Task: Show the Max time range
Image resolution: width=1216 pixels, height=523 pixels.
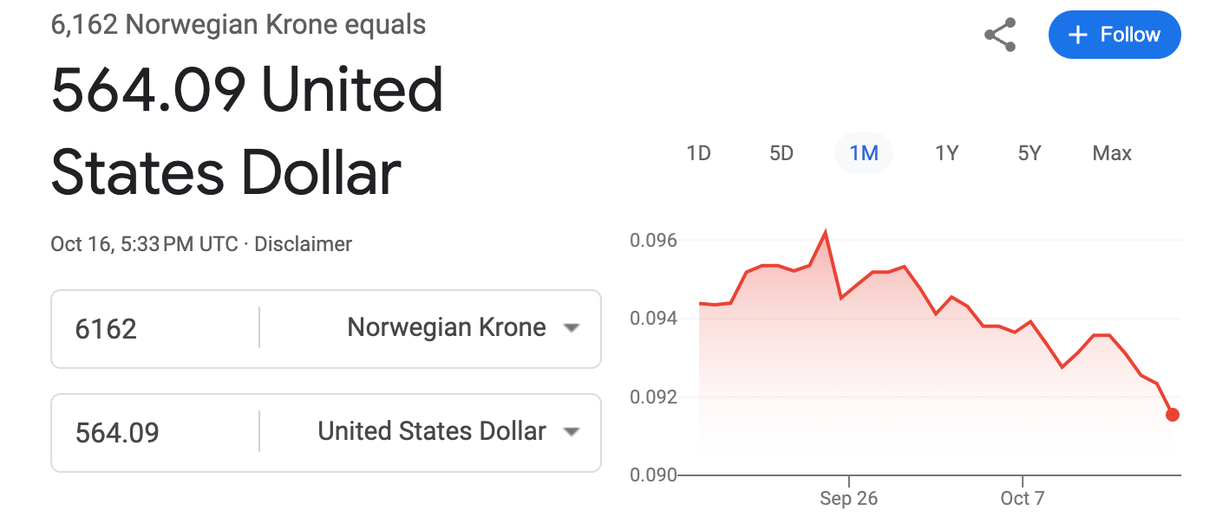Action: (1112, 153)
